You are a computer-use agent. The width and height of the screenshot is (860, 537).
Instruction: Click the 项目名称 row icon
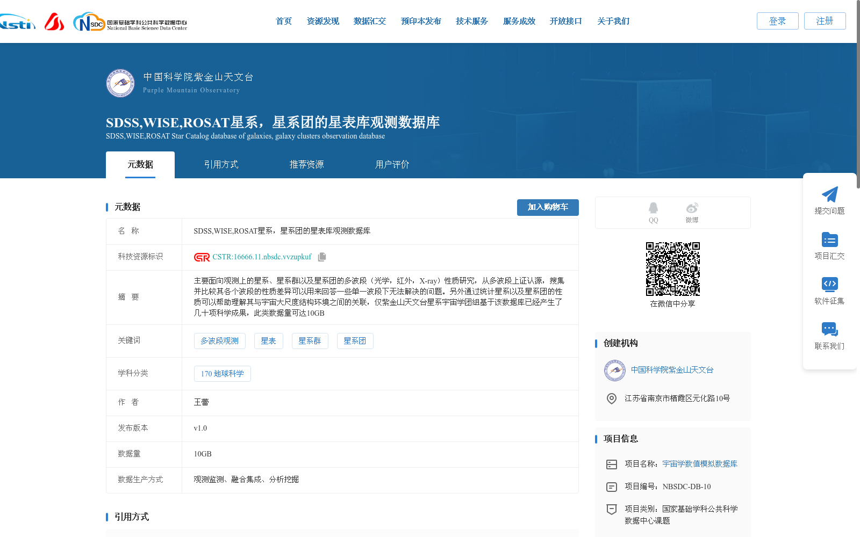click(x=612, y=465)
